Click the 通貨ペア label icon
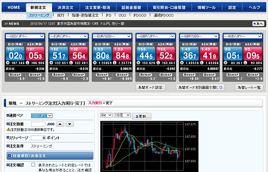This screenshot has width=268, height=172. (8, 115)
